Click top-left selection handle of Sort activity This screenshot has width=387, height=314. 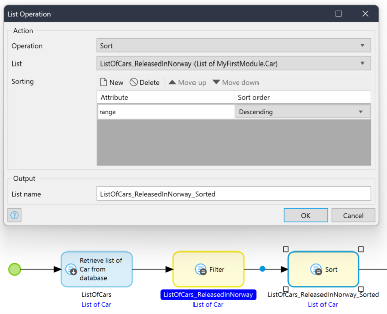[286, 249]
